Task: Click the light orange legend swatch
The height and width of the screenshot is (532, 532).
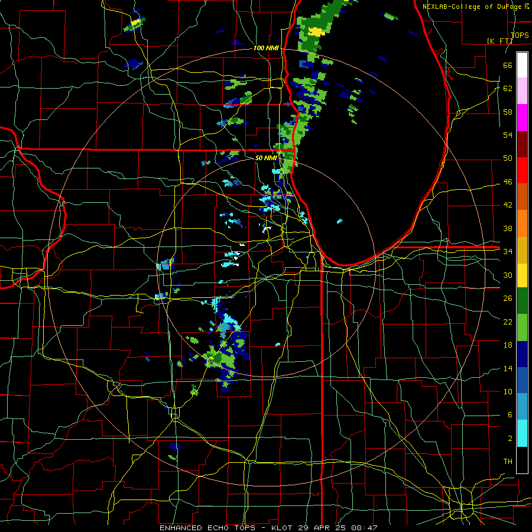Action: click(x=522, y=223)
